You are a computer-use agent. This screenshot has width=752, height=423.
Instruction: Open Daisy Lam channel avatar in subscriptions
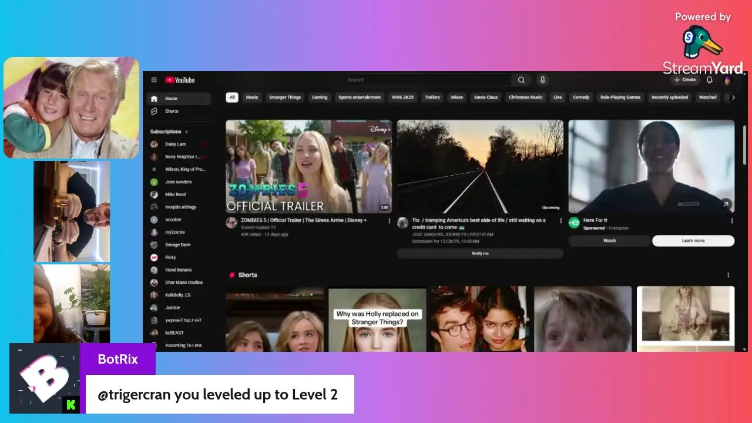154,144
